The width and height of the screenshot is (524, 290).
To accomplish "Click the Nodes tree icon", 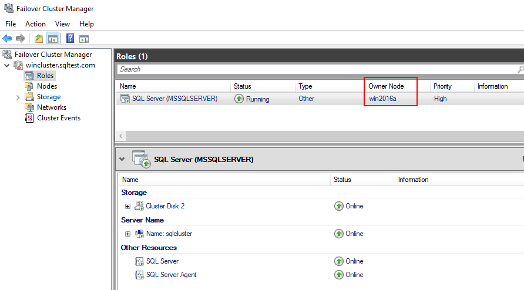I will click(x=29, y=86).
